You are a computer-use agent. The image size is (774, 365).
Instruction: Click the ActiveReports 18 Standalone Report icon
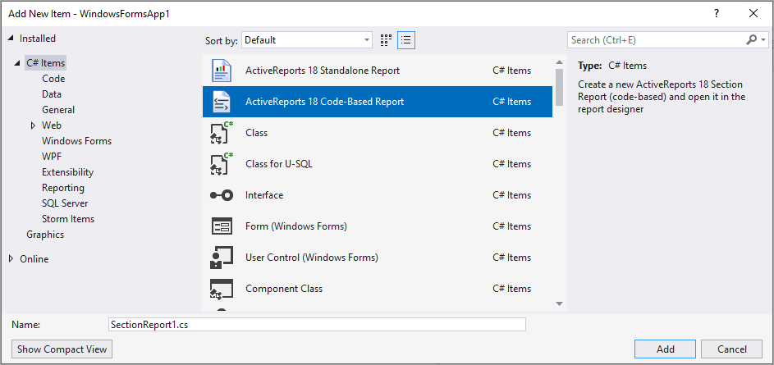coord(221,71)
